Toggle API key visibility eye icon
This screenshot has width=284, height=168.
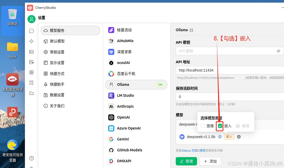[278, 51]
